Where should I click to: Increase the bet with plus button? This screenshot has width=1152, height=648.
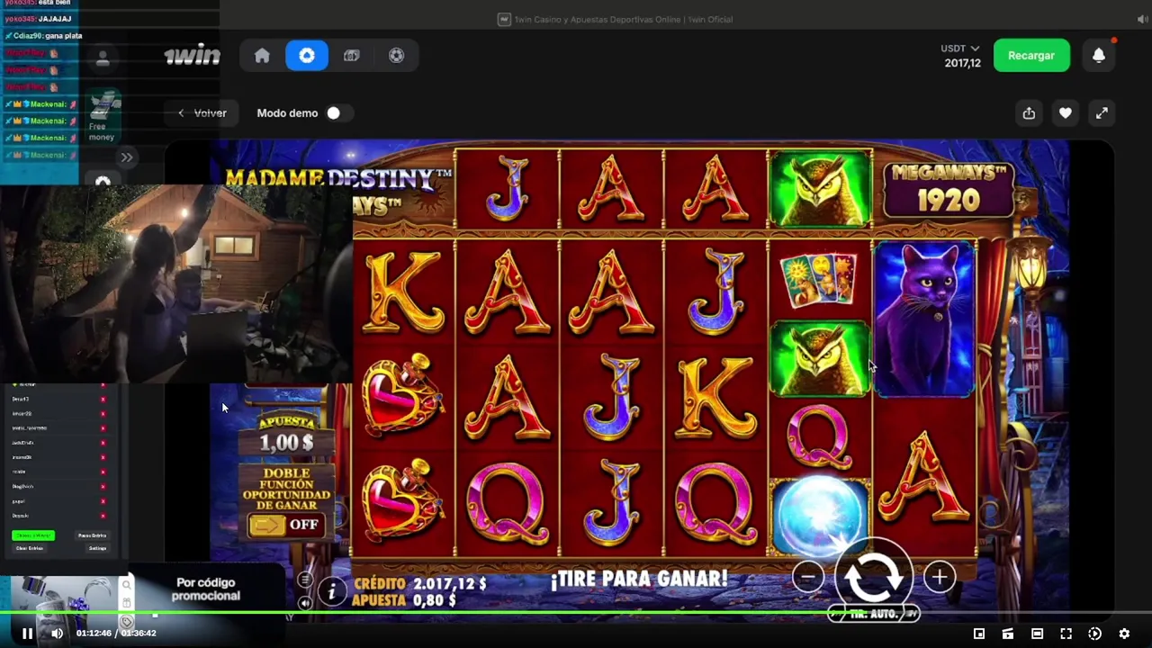(x=939, y=577)
